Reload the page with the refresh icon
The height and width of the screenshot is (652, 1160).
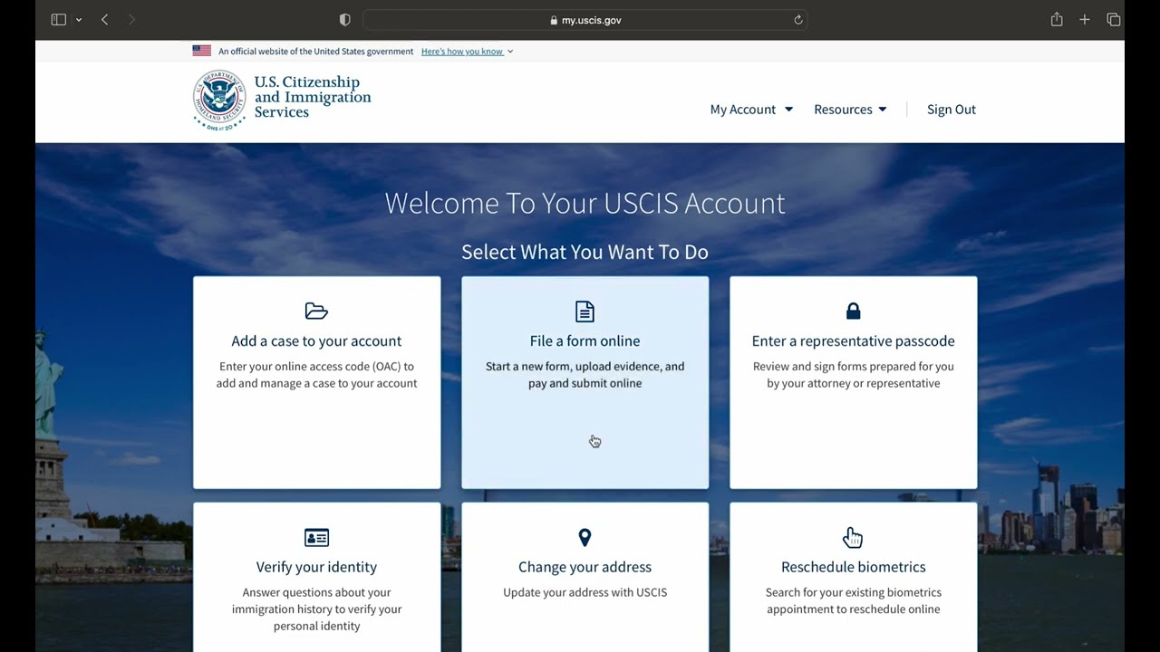pyautogui.click(x=797, y=20)
